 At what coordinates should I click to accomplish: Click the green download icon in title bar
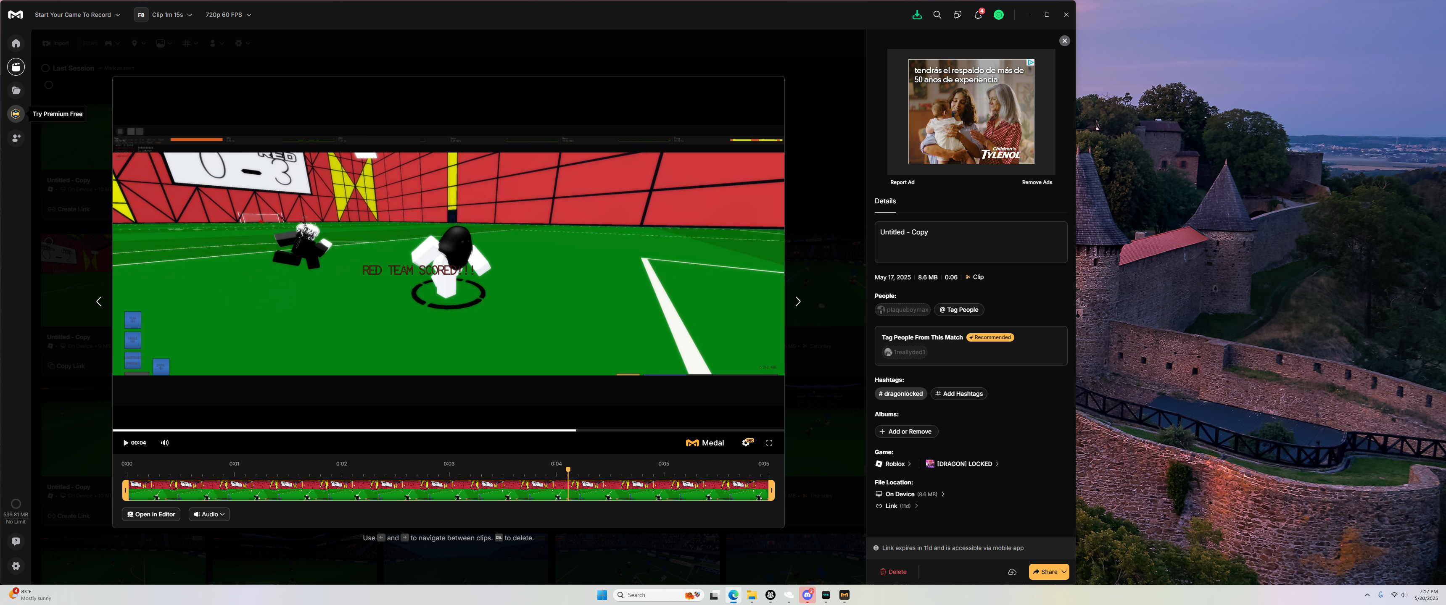coord(917,15)
